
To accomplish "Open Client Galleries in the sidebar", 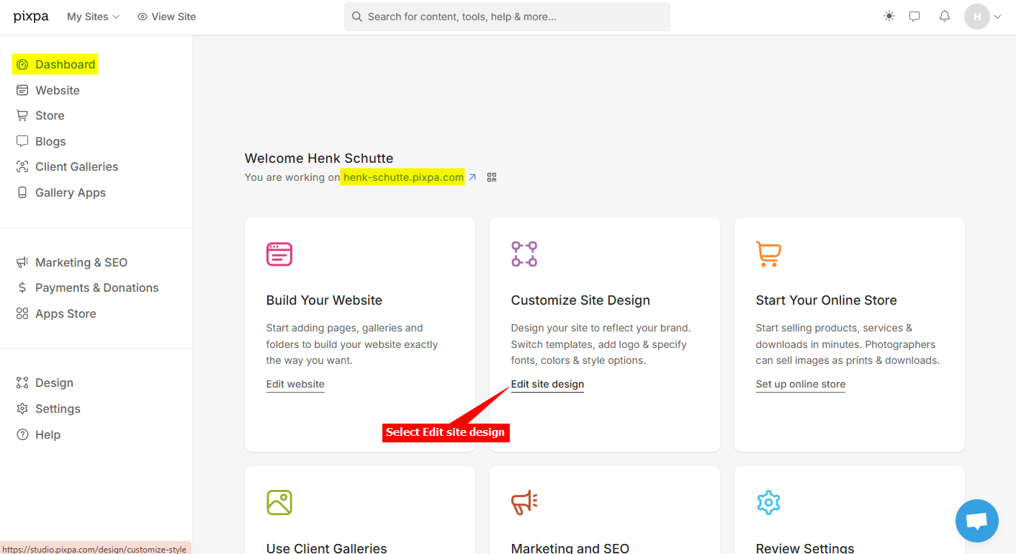I will (76, 166).
